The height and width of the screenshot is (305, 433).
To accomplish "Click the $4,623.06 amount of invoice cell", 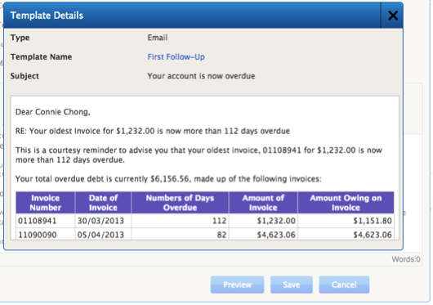I will pyautogui.click(x=263, y=235).
